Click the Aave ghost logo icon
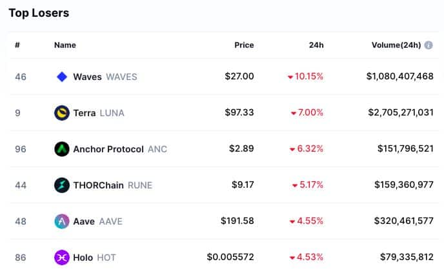Screen dimensions: 444x273 (62, 221)
